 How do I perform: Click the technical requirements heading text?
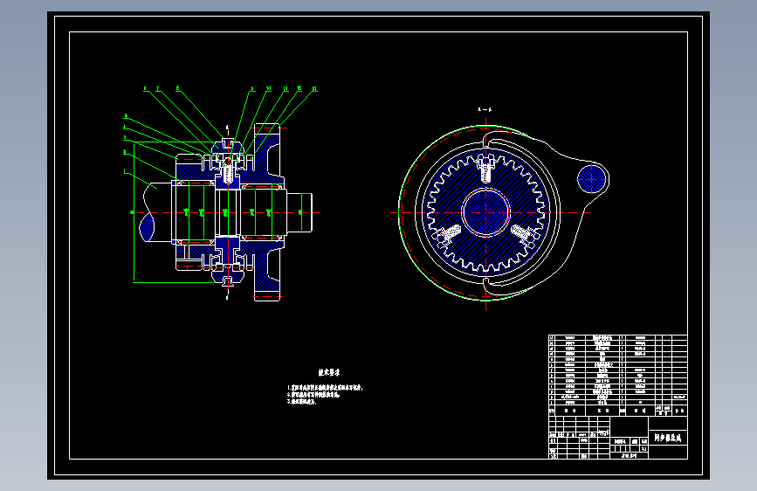[x=329, y=372]
